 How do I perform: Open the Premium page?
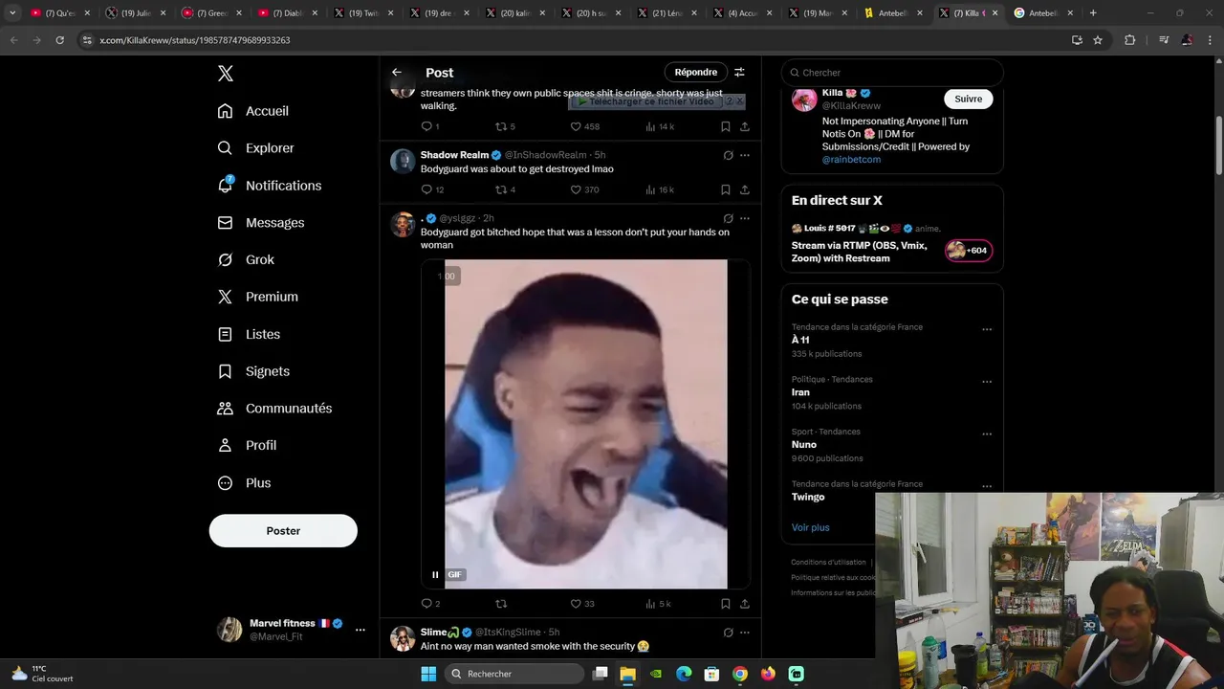click(258, 297)
